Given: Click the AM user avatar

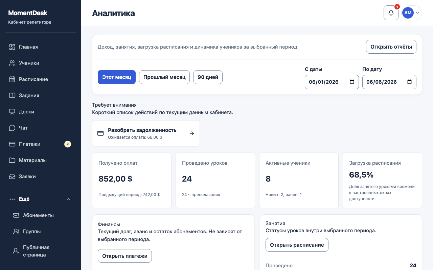Looking at the screenshot, I should tap(408, 13).
